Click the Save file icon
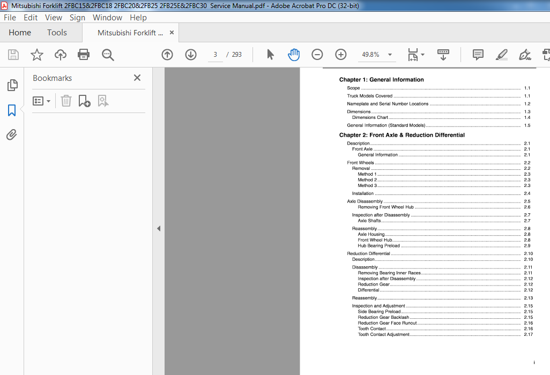The height and width of the screenshot is (375, 550). (x=13, y=55)
